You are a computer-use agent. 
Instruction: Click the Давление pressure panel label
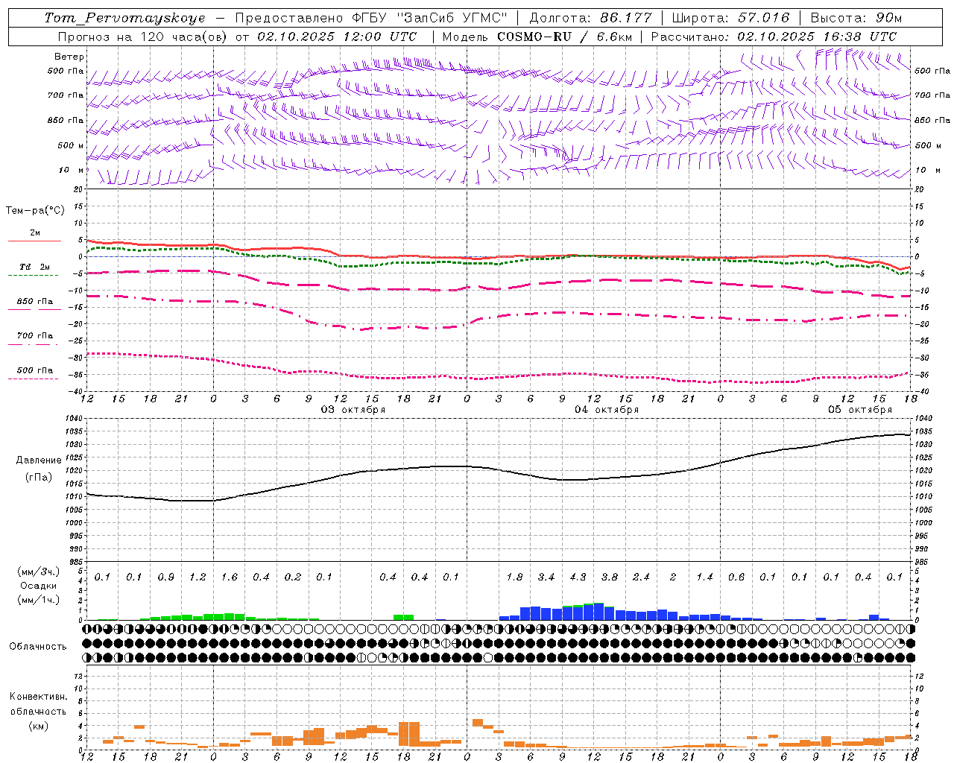click(x=39, y=460)
